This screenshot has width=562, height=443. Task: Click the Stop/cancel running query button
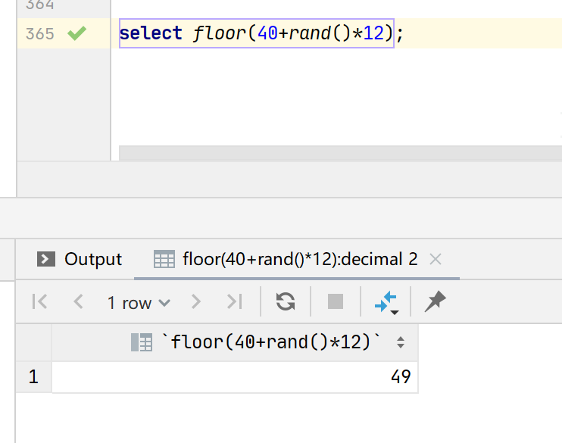click(336, 301)
